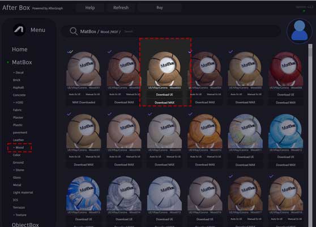
Task: Click Download UE for Wood013
Action: tap(84, 219)
